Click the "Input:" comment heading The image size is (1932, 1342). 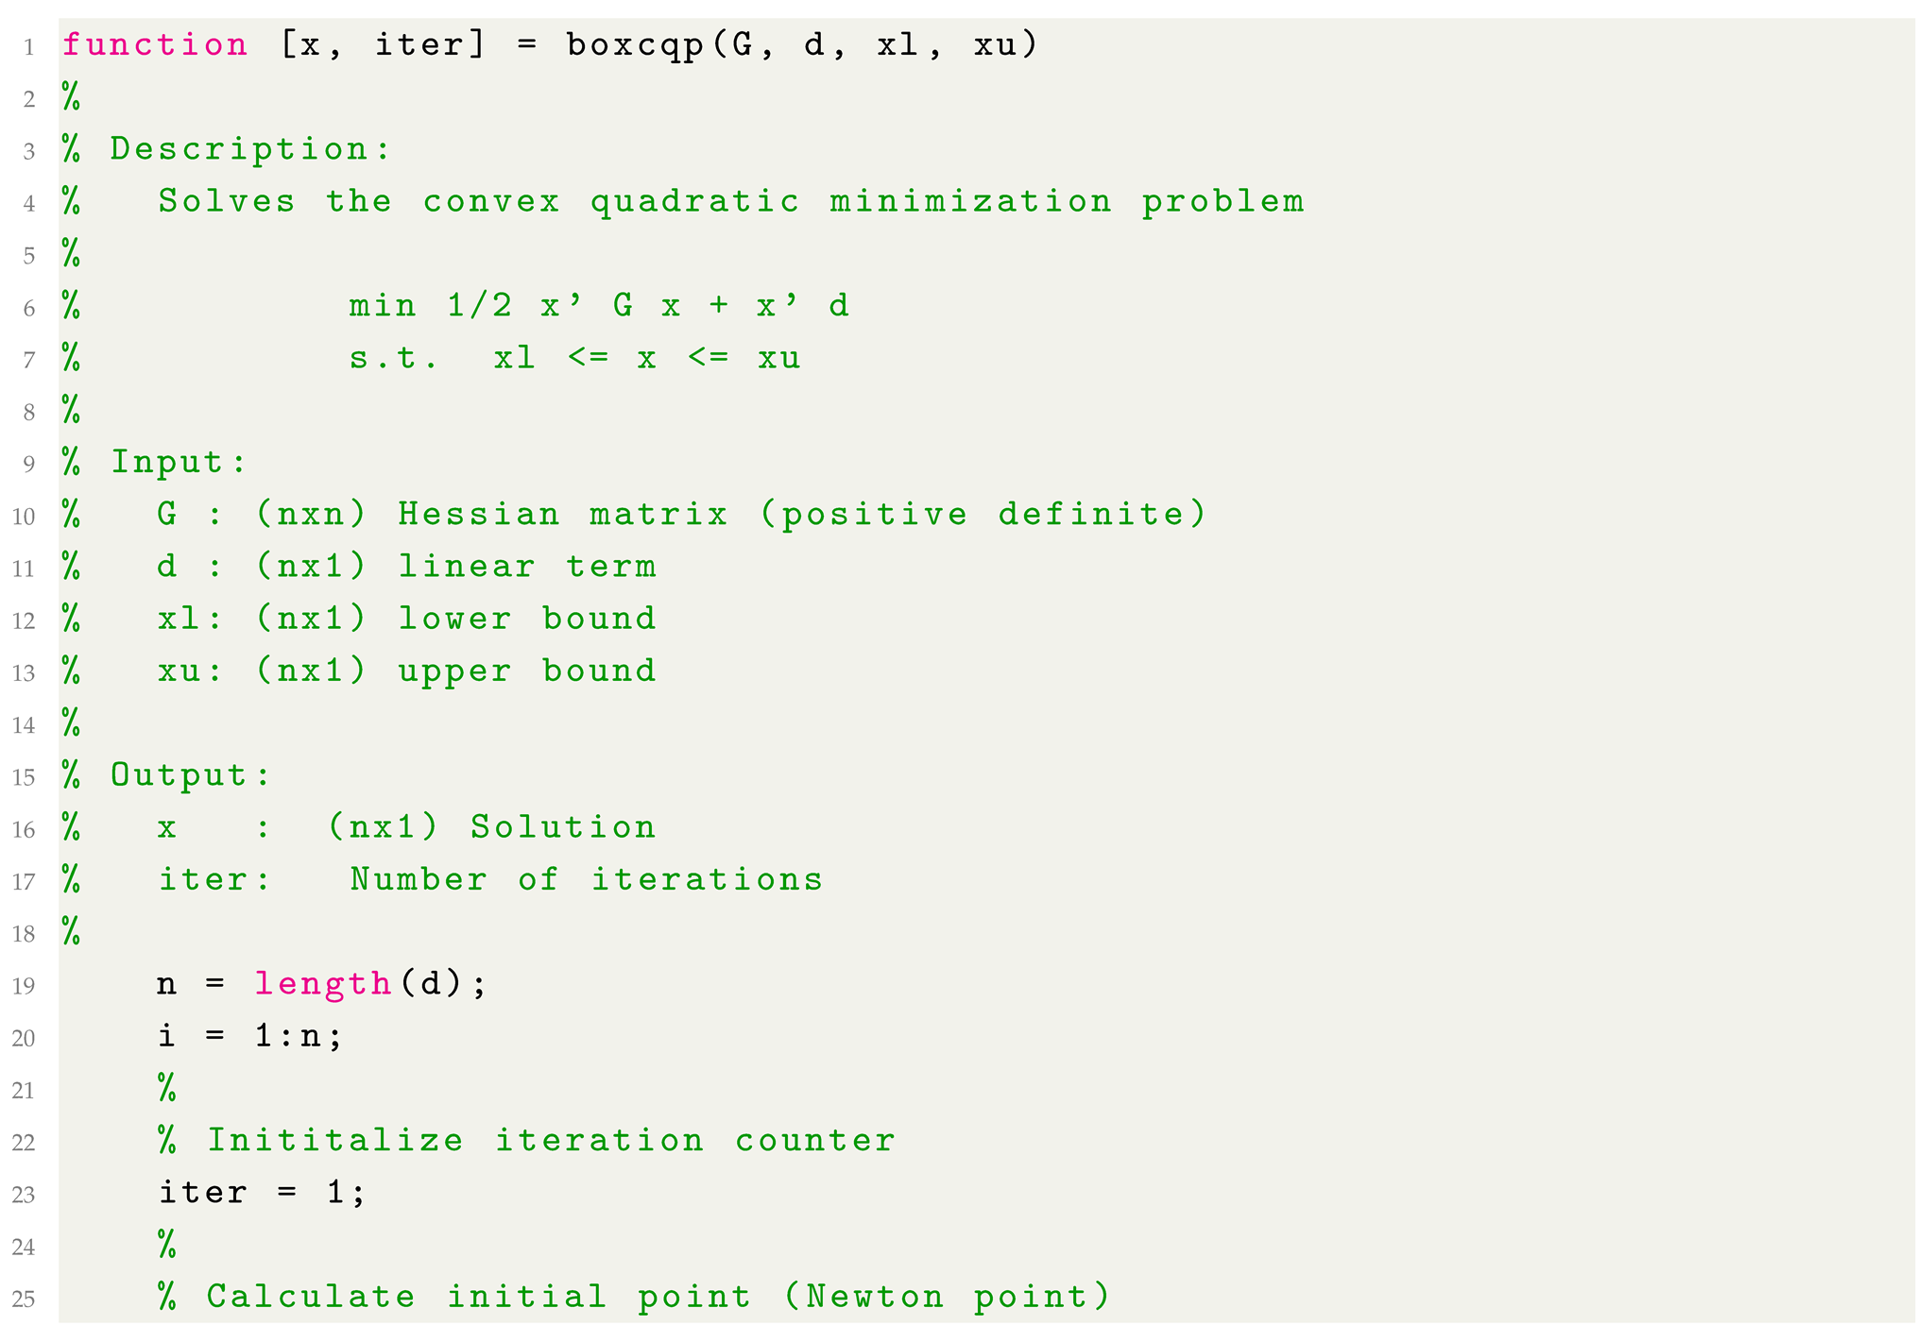click(179, 463)
